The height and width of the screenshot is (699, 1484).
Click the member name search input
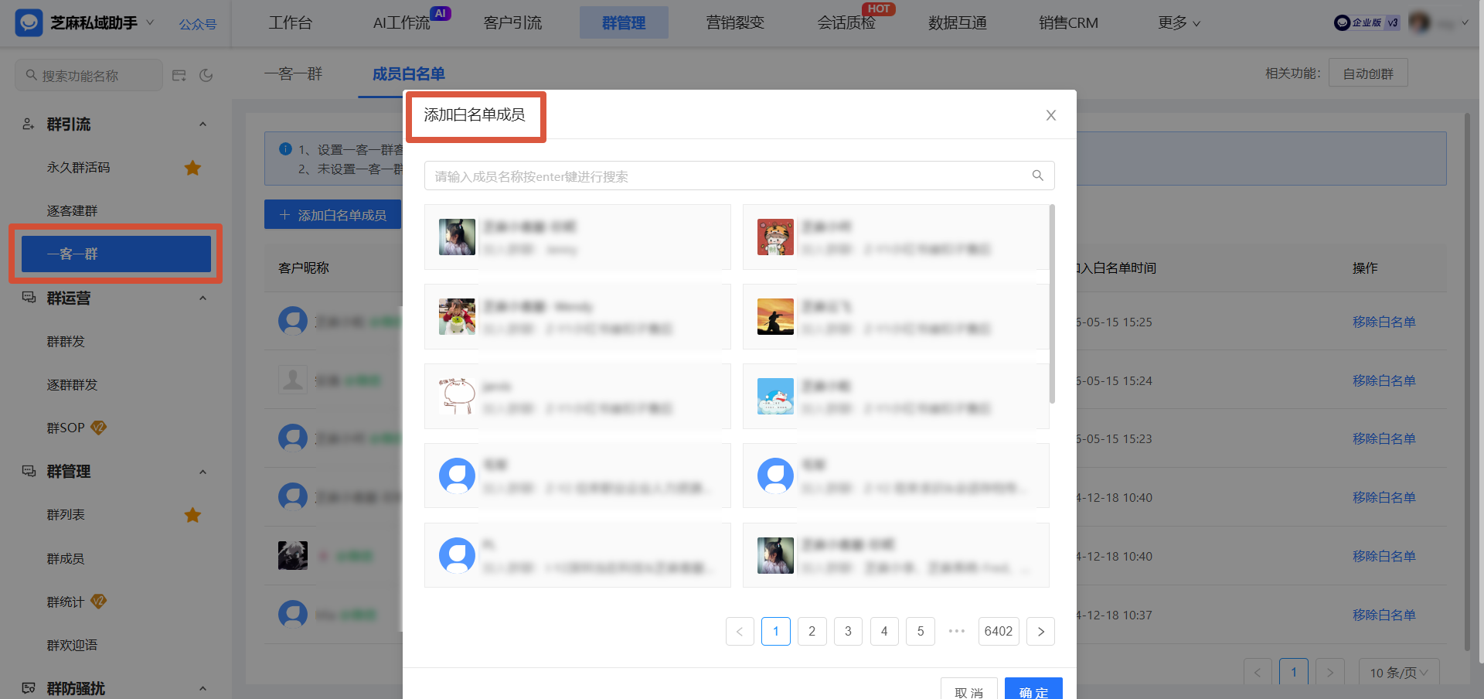pos(727,176)
